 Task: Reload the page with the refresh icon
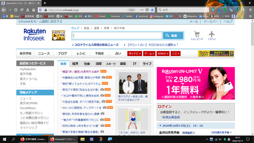coord(22,10)
